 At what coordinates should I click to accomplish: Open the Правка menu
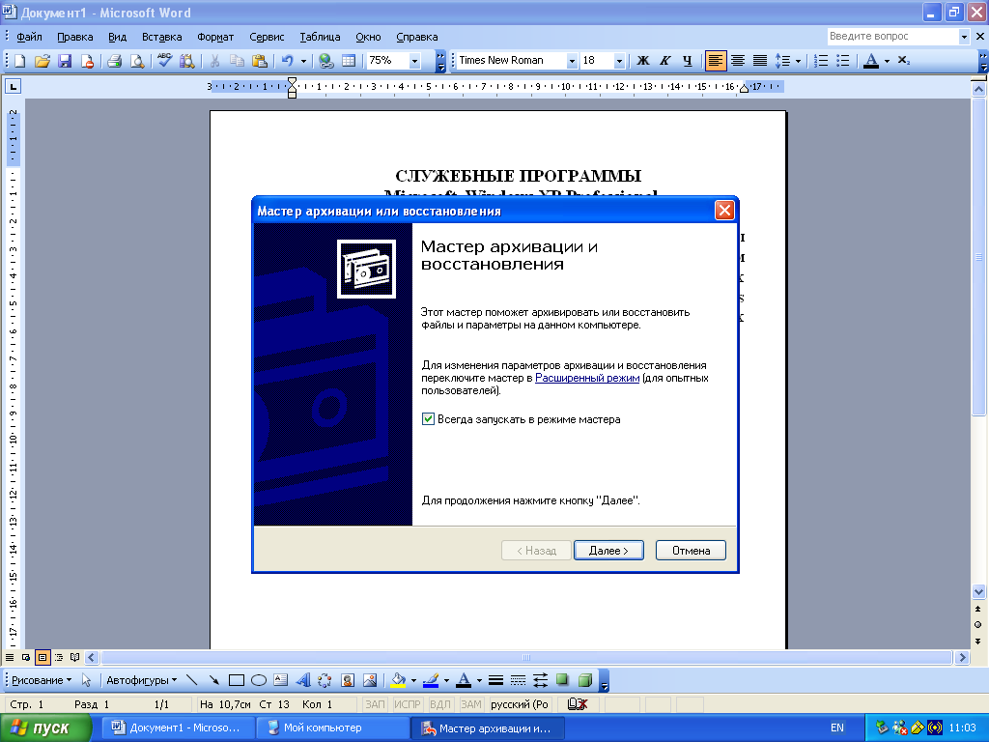(75, 37)
